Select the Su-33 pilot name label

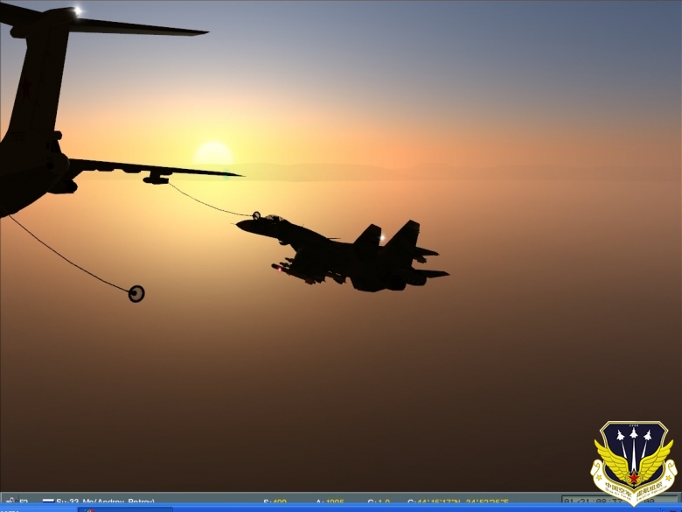105,501
